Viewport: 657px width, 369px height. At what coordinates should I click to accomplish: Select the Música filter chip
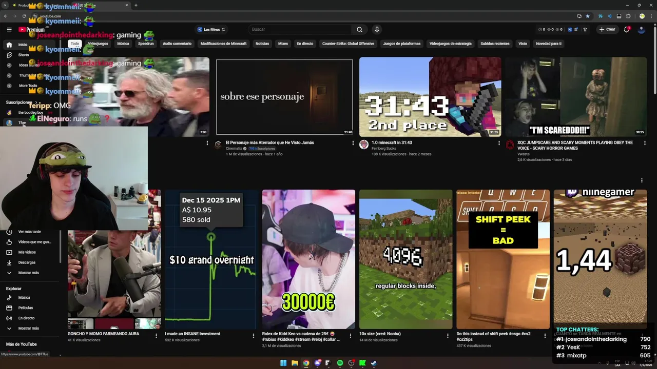pyautogui.click(x=123, y=44)
